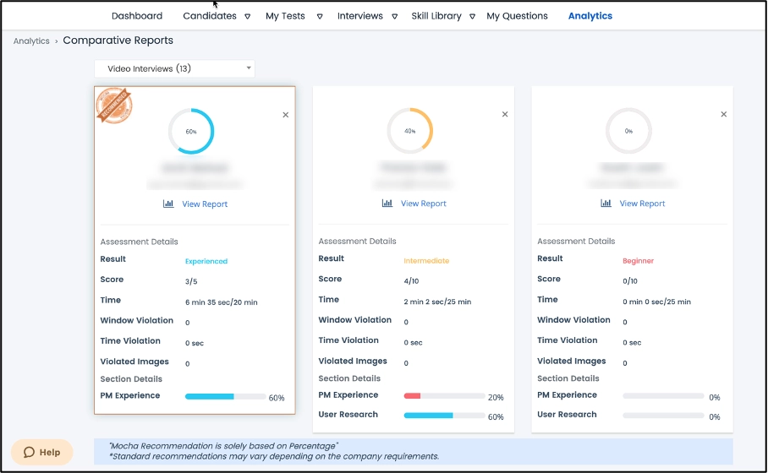Expand the My Tests menu arrow

pos(320,16)
